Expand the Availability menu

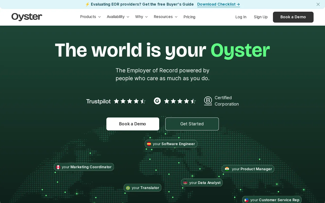click(x=118, y=17)
